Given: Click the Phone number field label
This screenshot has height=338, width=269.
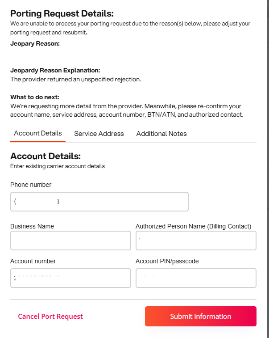Looking at the screenshot, I should pos(31,185).
